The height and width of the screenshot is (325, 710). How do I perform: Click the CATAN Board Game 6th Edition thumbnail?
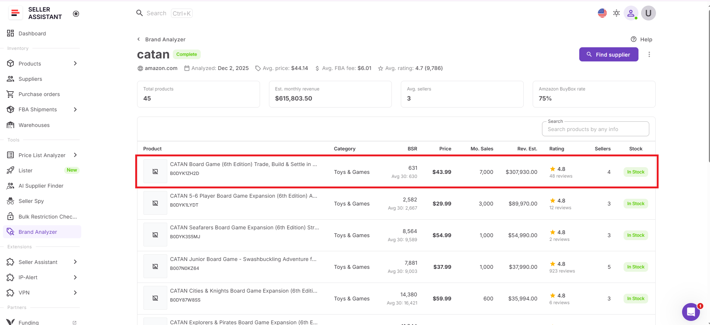click(155, 171)
